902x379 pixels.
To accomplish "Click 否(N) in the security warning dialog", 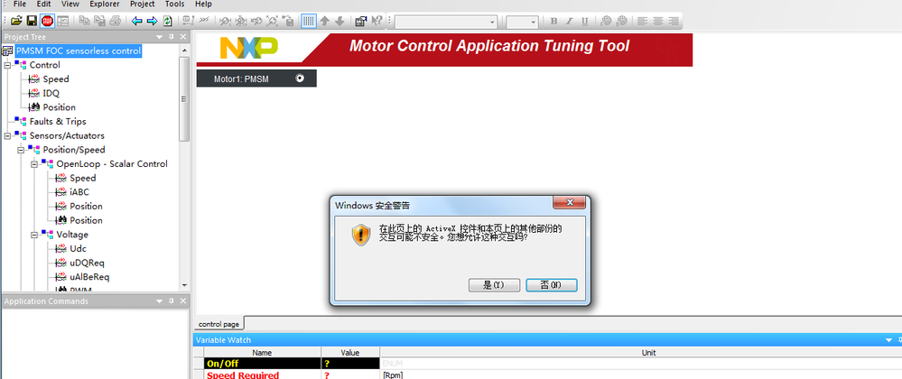I will [551, 285].
